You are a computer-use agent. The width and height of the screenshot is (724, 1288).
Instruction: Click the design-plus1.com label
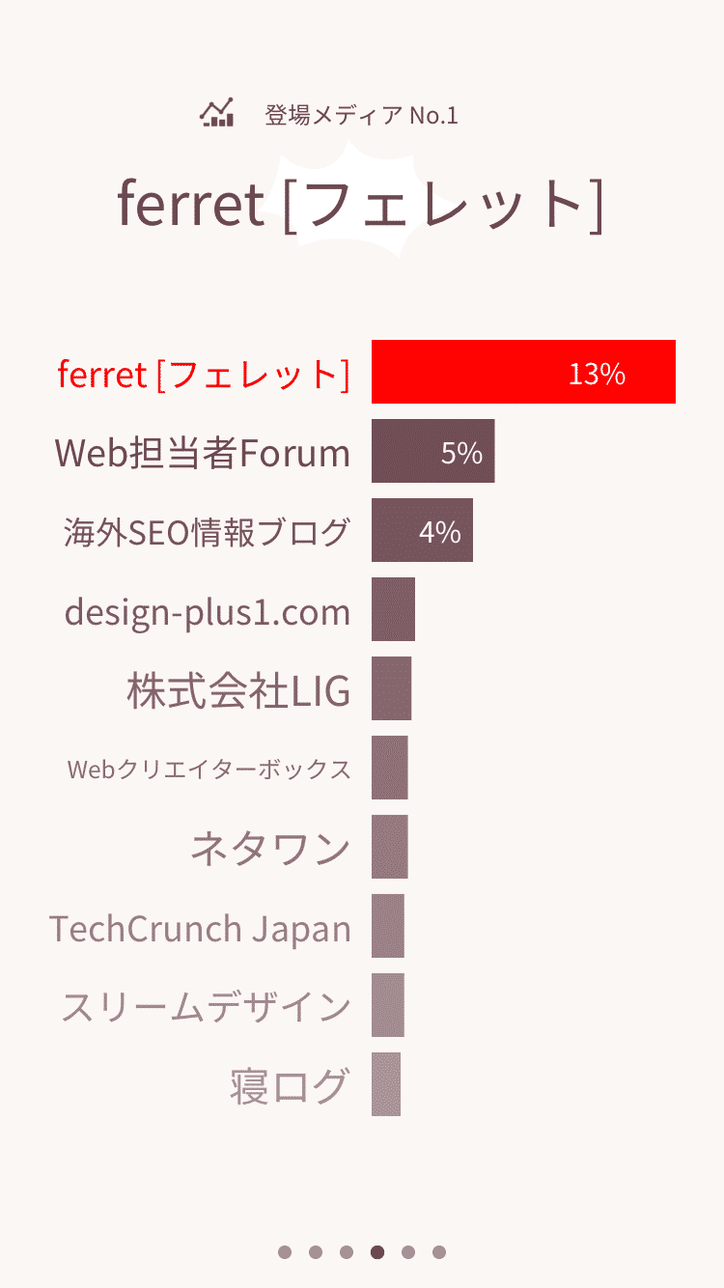pyautogui.click(x=208, y=612)
